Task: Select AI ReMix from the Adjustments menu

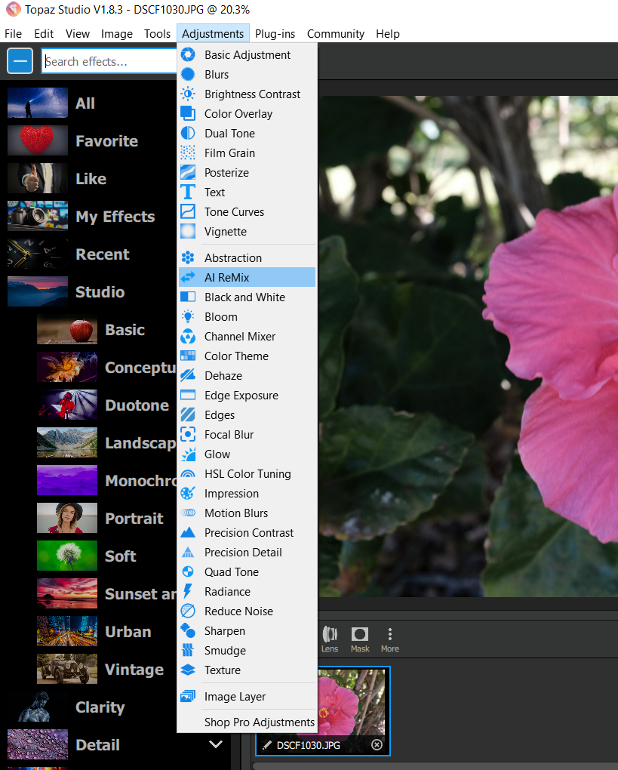Action: tap(226, 278)
